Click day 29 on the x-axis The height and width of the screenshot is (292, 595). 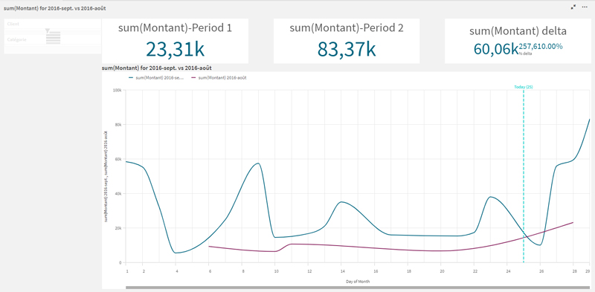587,271
